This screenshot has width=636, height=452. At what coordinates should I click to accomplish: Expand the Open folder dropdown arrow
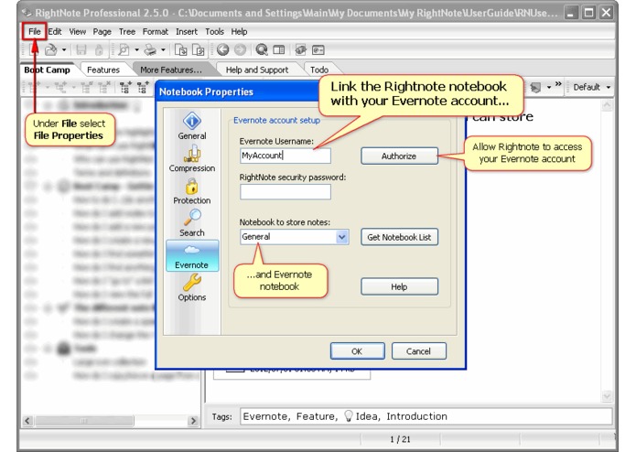(x=64, y=49)
